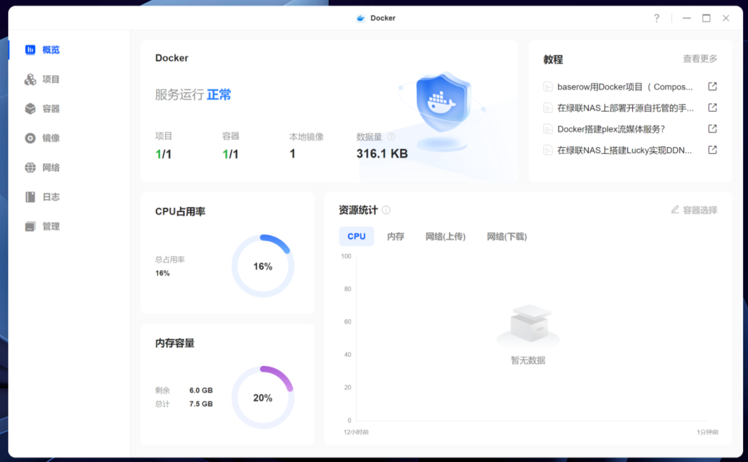Maximize the Docker window
This screenshot has width=748, height=462.
(706, 18)
